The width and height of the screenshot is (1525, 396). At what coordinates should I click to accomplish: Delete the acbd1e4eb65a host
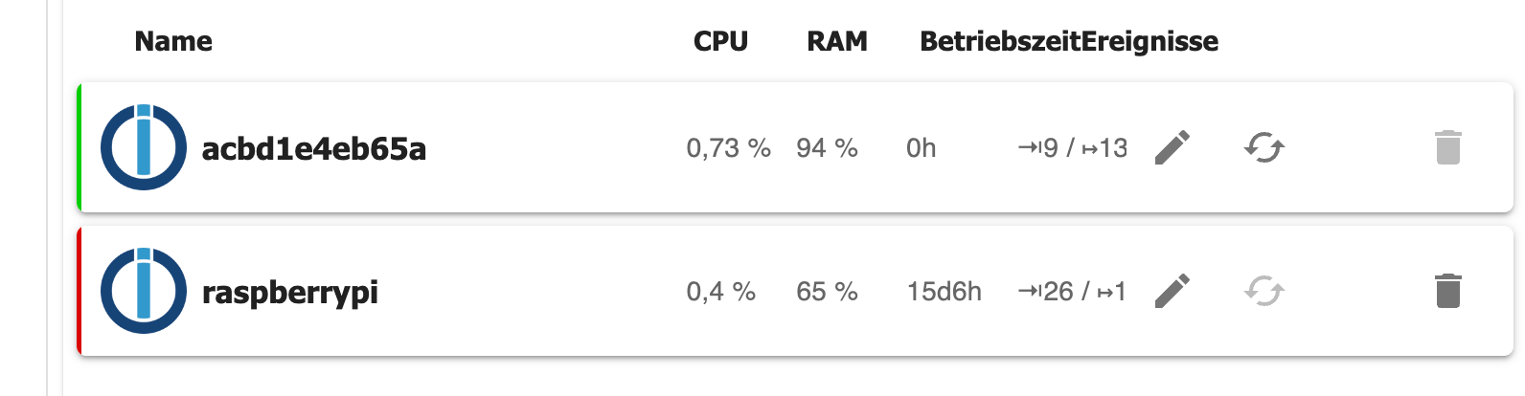pos(1448,147)
